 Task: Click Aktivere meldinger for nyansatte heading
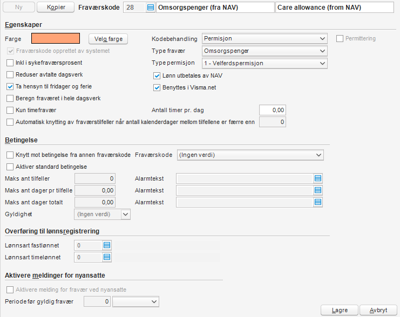(55, 275)
